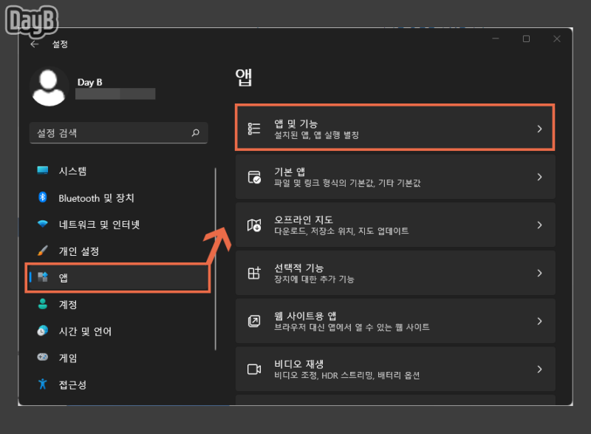Open the 웹 사이트용 앱 title
Image resolution: width=591 pixels, height=434 pixels.
coord(305,316)
